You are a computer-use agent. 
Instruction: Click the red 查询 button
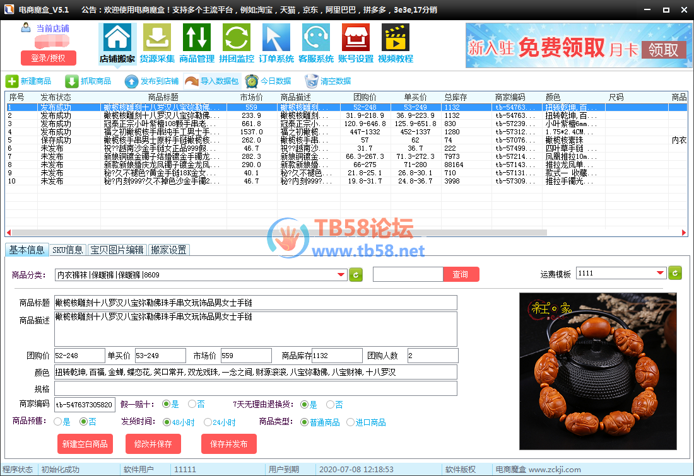pyautogui.click(x=461, y=274)
